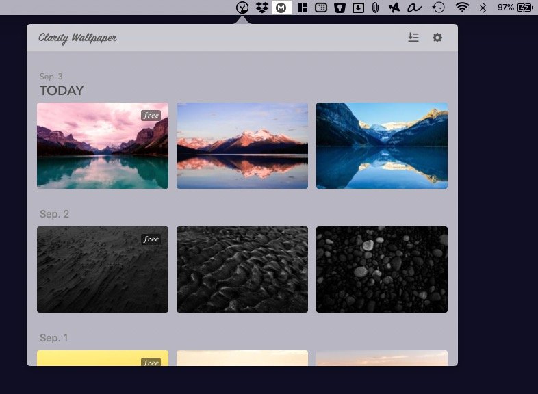This screenshot has width=538, height=394.
Task: Click the Clarity Wallpaper title
Action: click(x=77, y=38)
